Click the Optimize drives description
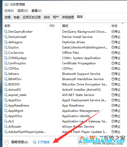 click(73, 42)
